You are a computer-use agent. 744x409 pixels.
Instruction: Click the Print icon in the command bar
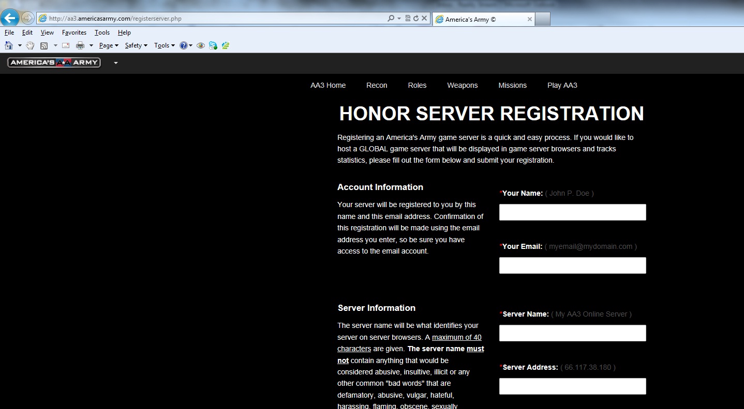(80, 45)
